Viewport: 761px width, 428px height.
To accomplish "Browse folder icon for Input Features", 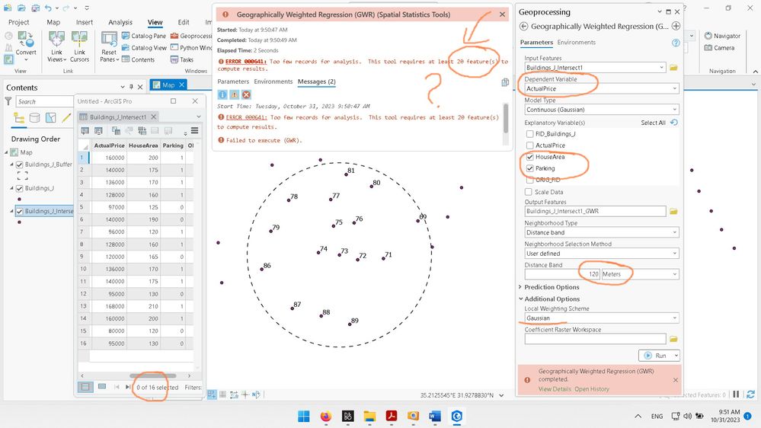I will (673, 68).
